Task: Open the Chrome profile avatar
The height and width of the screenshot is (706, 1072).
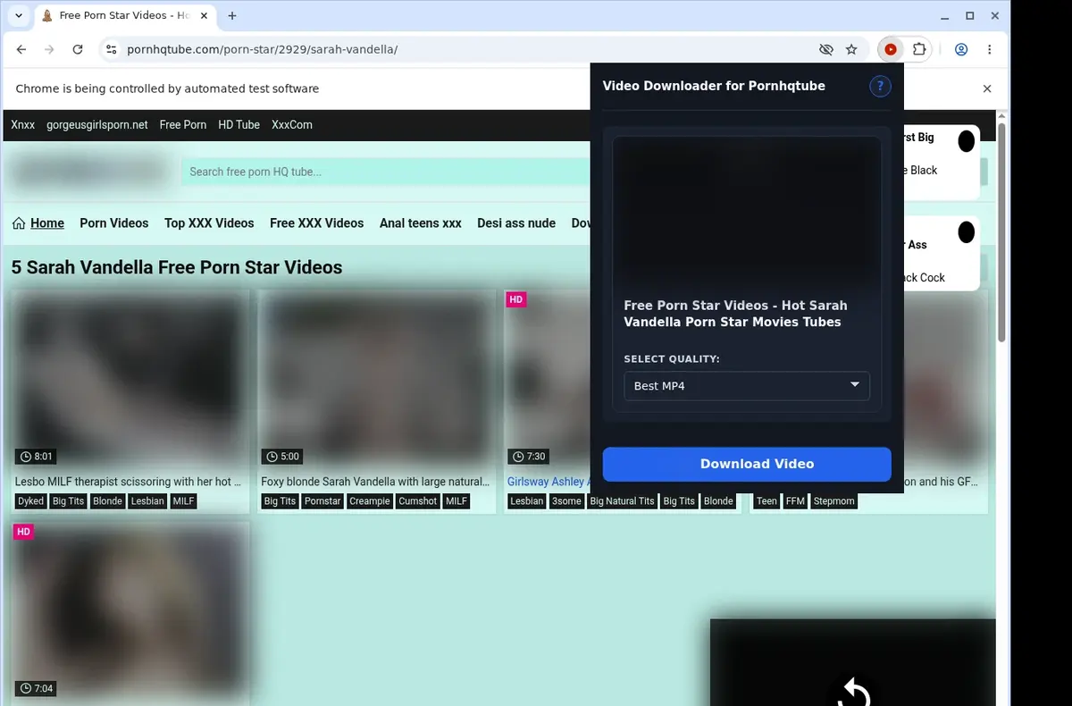Action: [x=961, y=49]
